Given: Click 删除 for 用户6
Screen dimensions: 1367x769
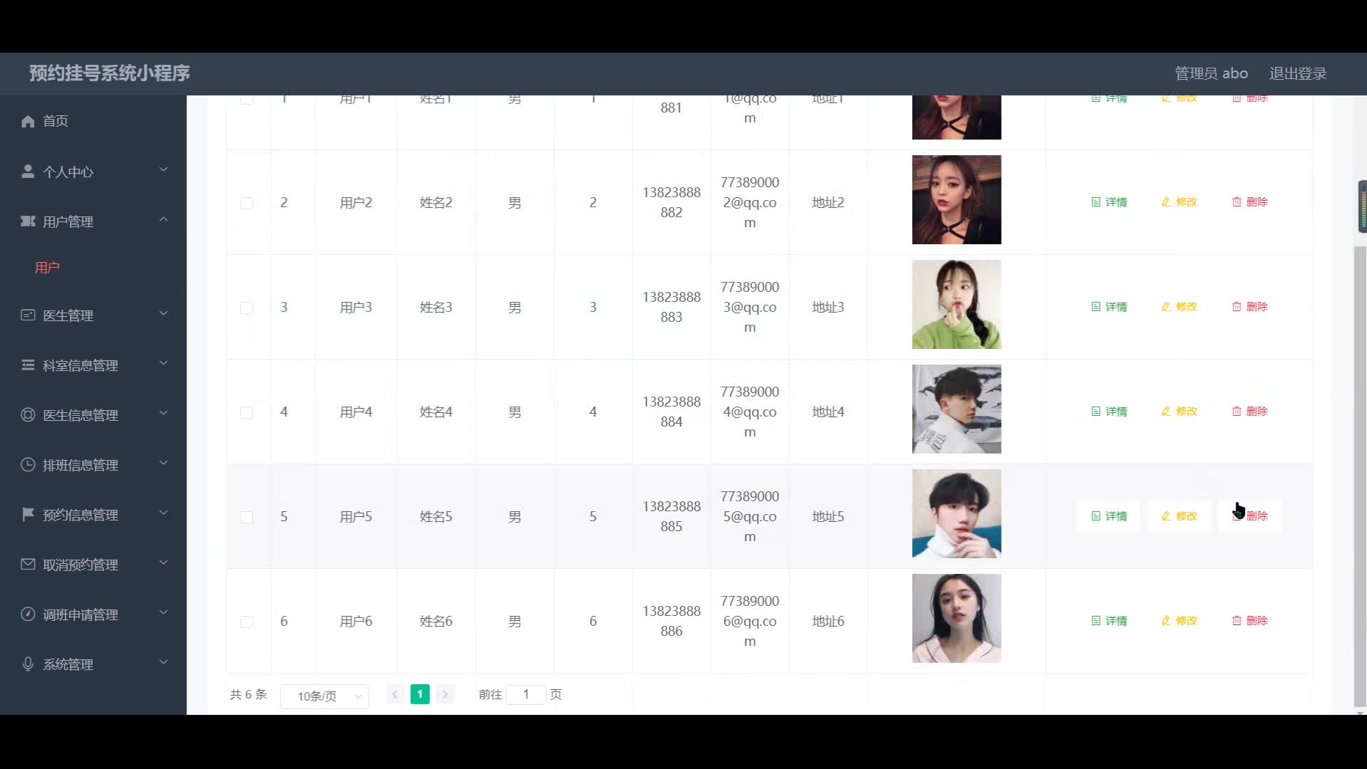Looking at the screenshot, I should (1250, 621).
